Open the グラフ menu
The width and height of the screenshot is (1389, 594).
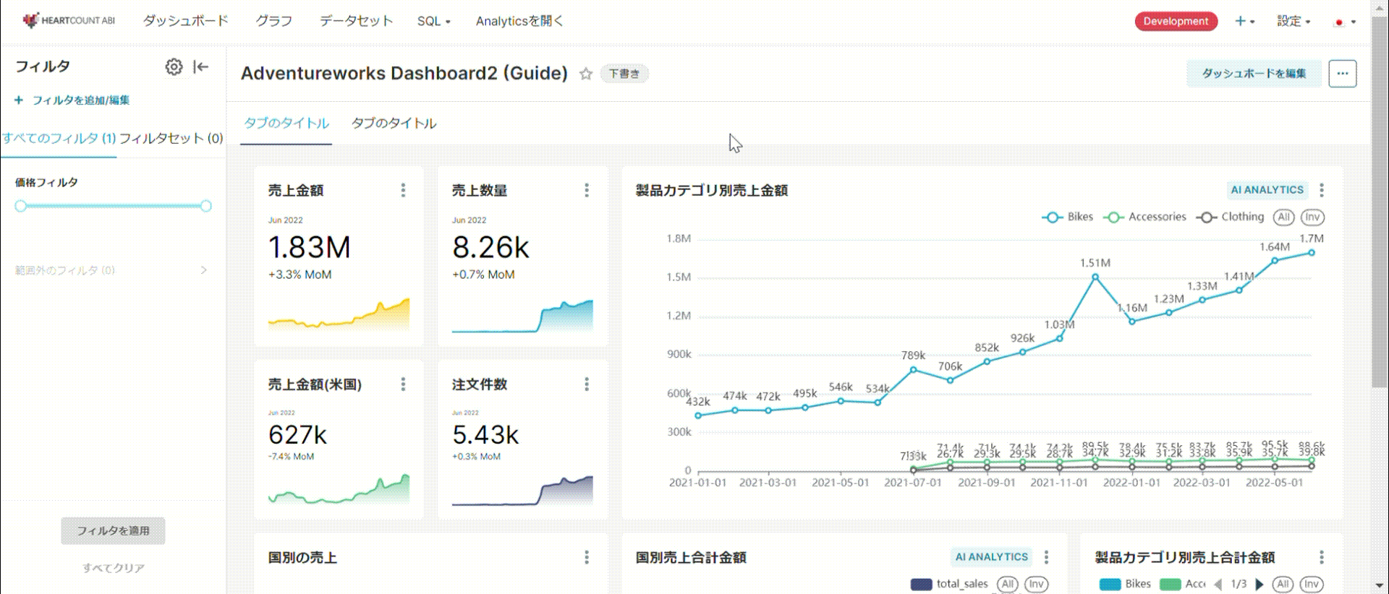pyautogui.click(x=274, y=21)
